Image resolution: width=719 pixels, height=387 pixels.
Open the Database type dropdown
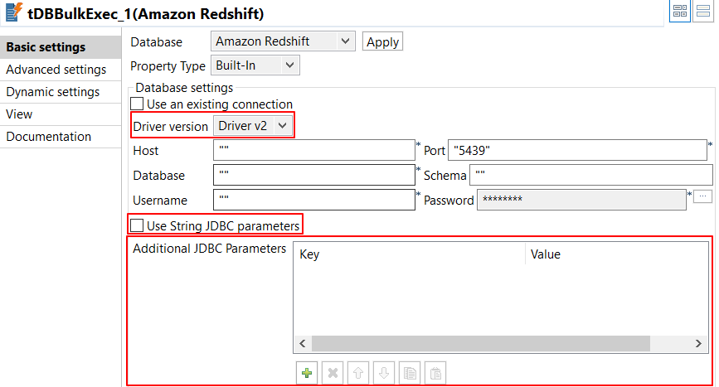[x=283, y=41]
